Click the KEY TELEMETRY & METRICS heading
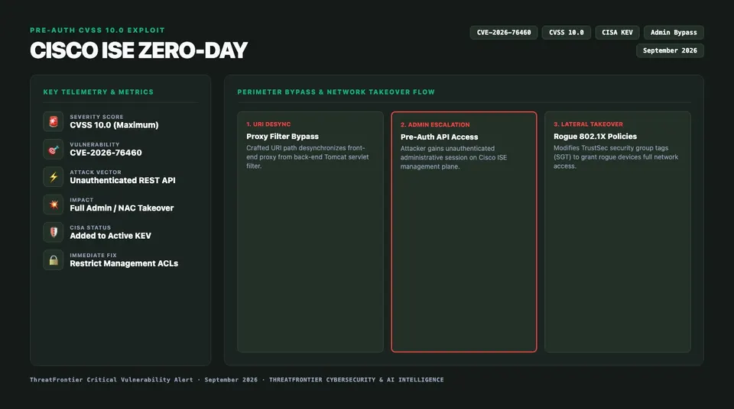 (99, 92)
